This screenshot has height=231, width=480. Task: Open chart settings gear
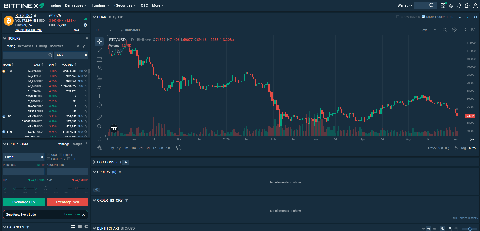[454, 30]
